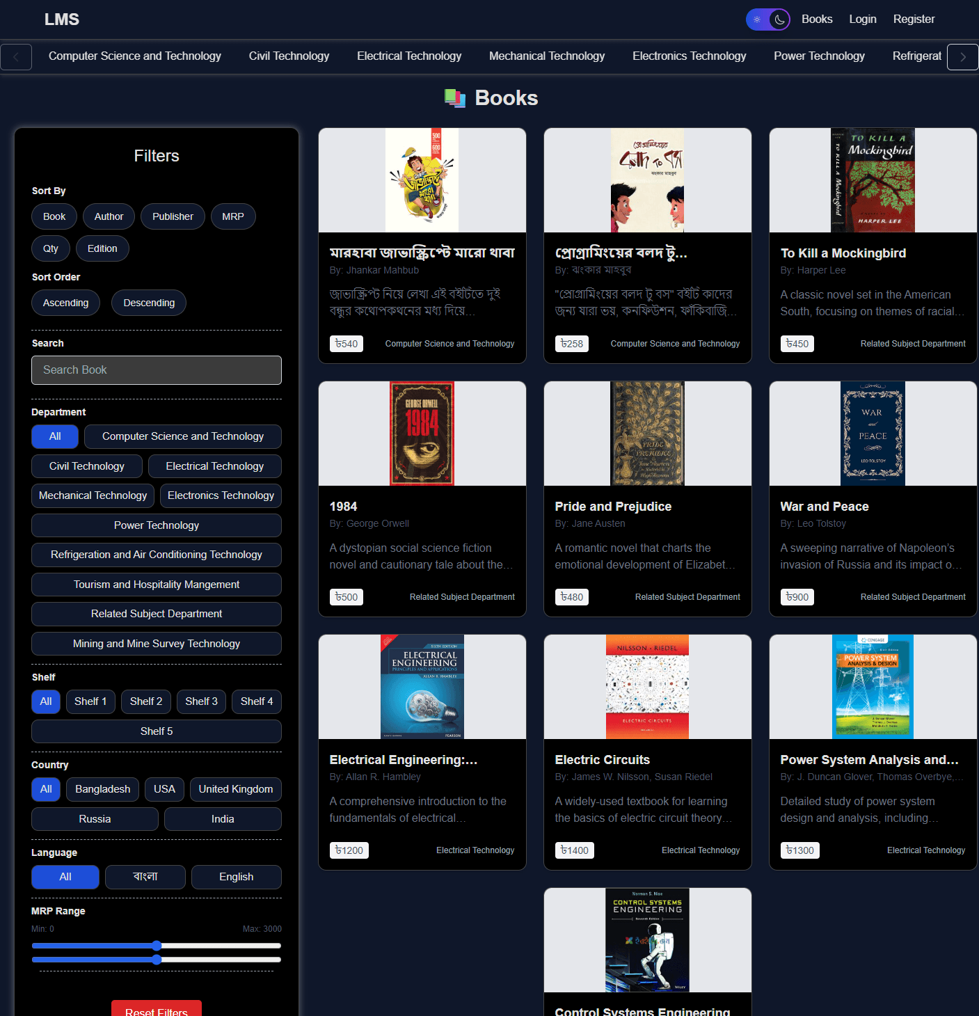Click the Login link

point(863,19)
